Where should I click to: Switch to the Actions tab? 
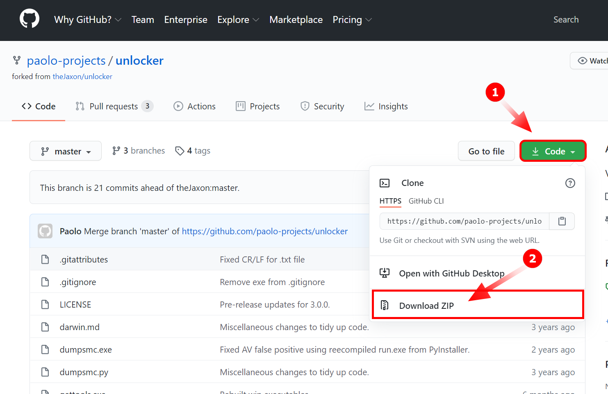click(x=194, y=106)
